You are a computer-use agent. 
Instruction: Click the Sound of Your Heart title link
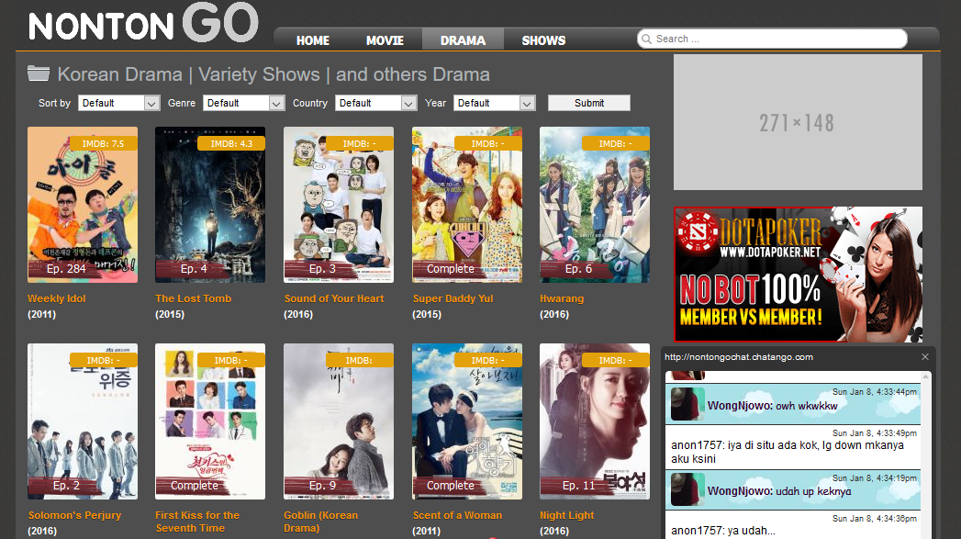point(334,298)
